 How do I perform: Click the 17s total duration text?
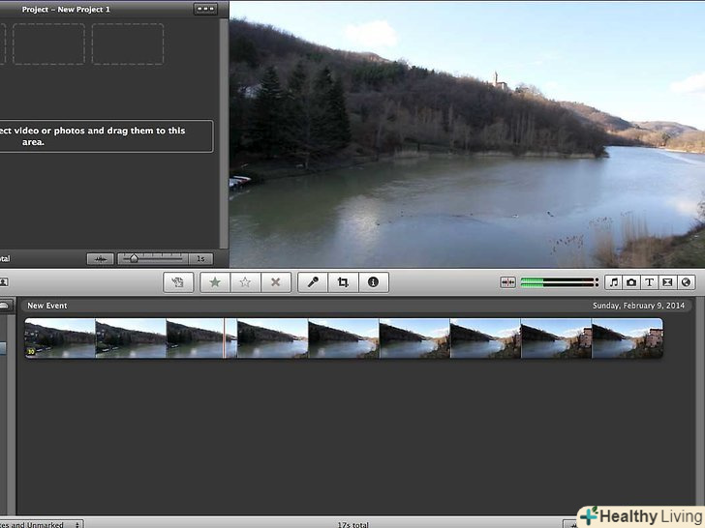pos(352,524)
